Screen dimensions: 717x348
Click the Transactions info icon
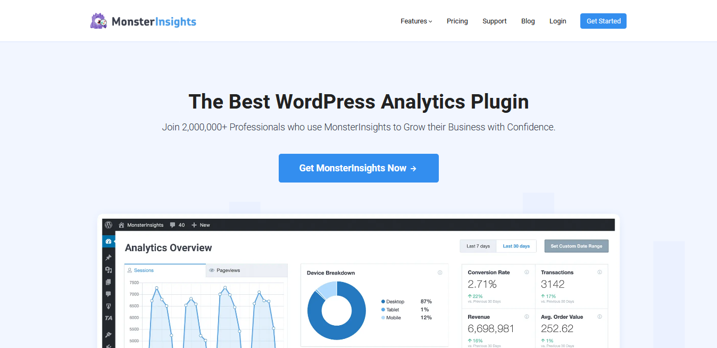pos(599,272)
